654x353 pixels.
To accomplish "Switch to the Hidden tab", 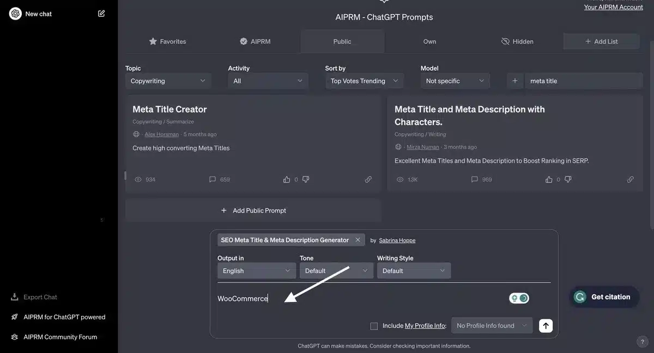I will (x=517, y=41).
